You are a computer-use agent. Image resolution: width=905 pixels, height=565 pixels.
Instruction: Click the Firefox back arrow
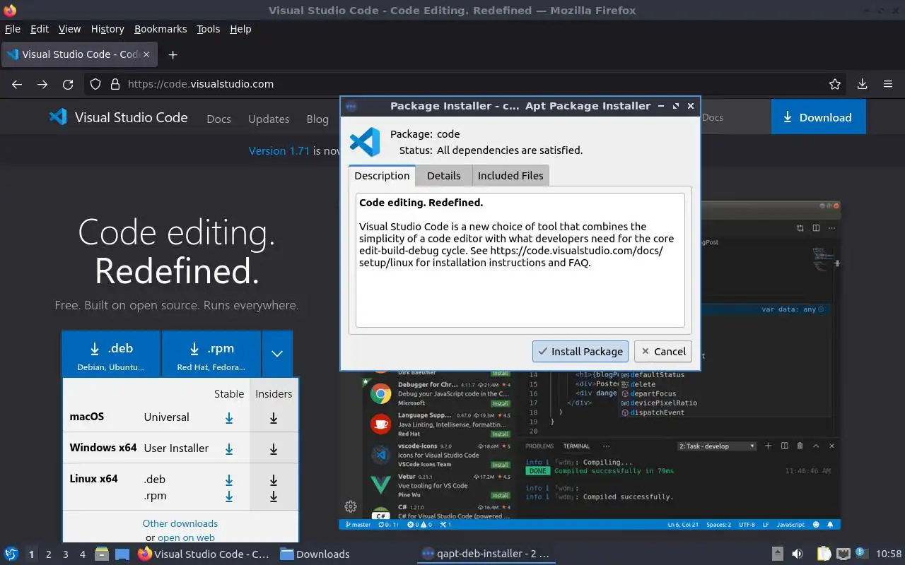pos(17,84)
